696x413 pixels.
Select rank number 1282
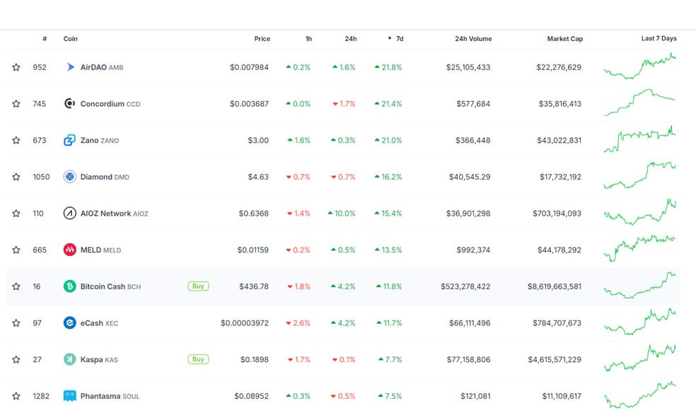[x=41, y=396]
